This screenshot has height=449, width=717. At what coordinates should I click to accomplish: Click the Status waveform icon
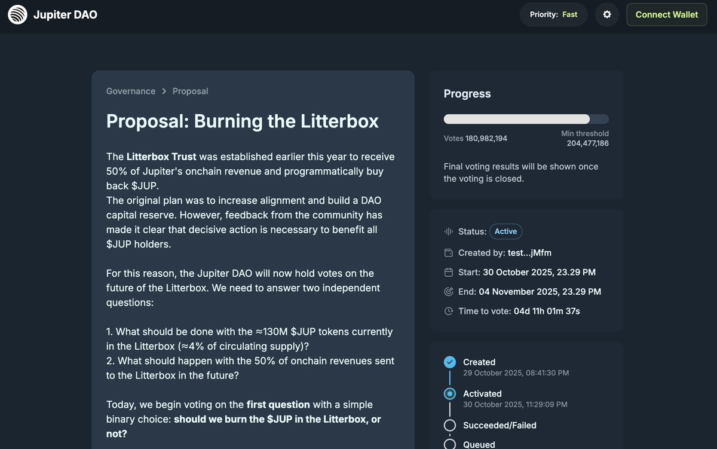coord(449,231)
